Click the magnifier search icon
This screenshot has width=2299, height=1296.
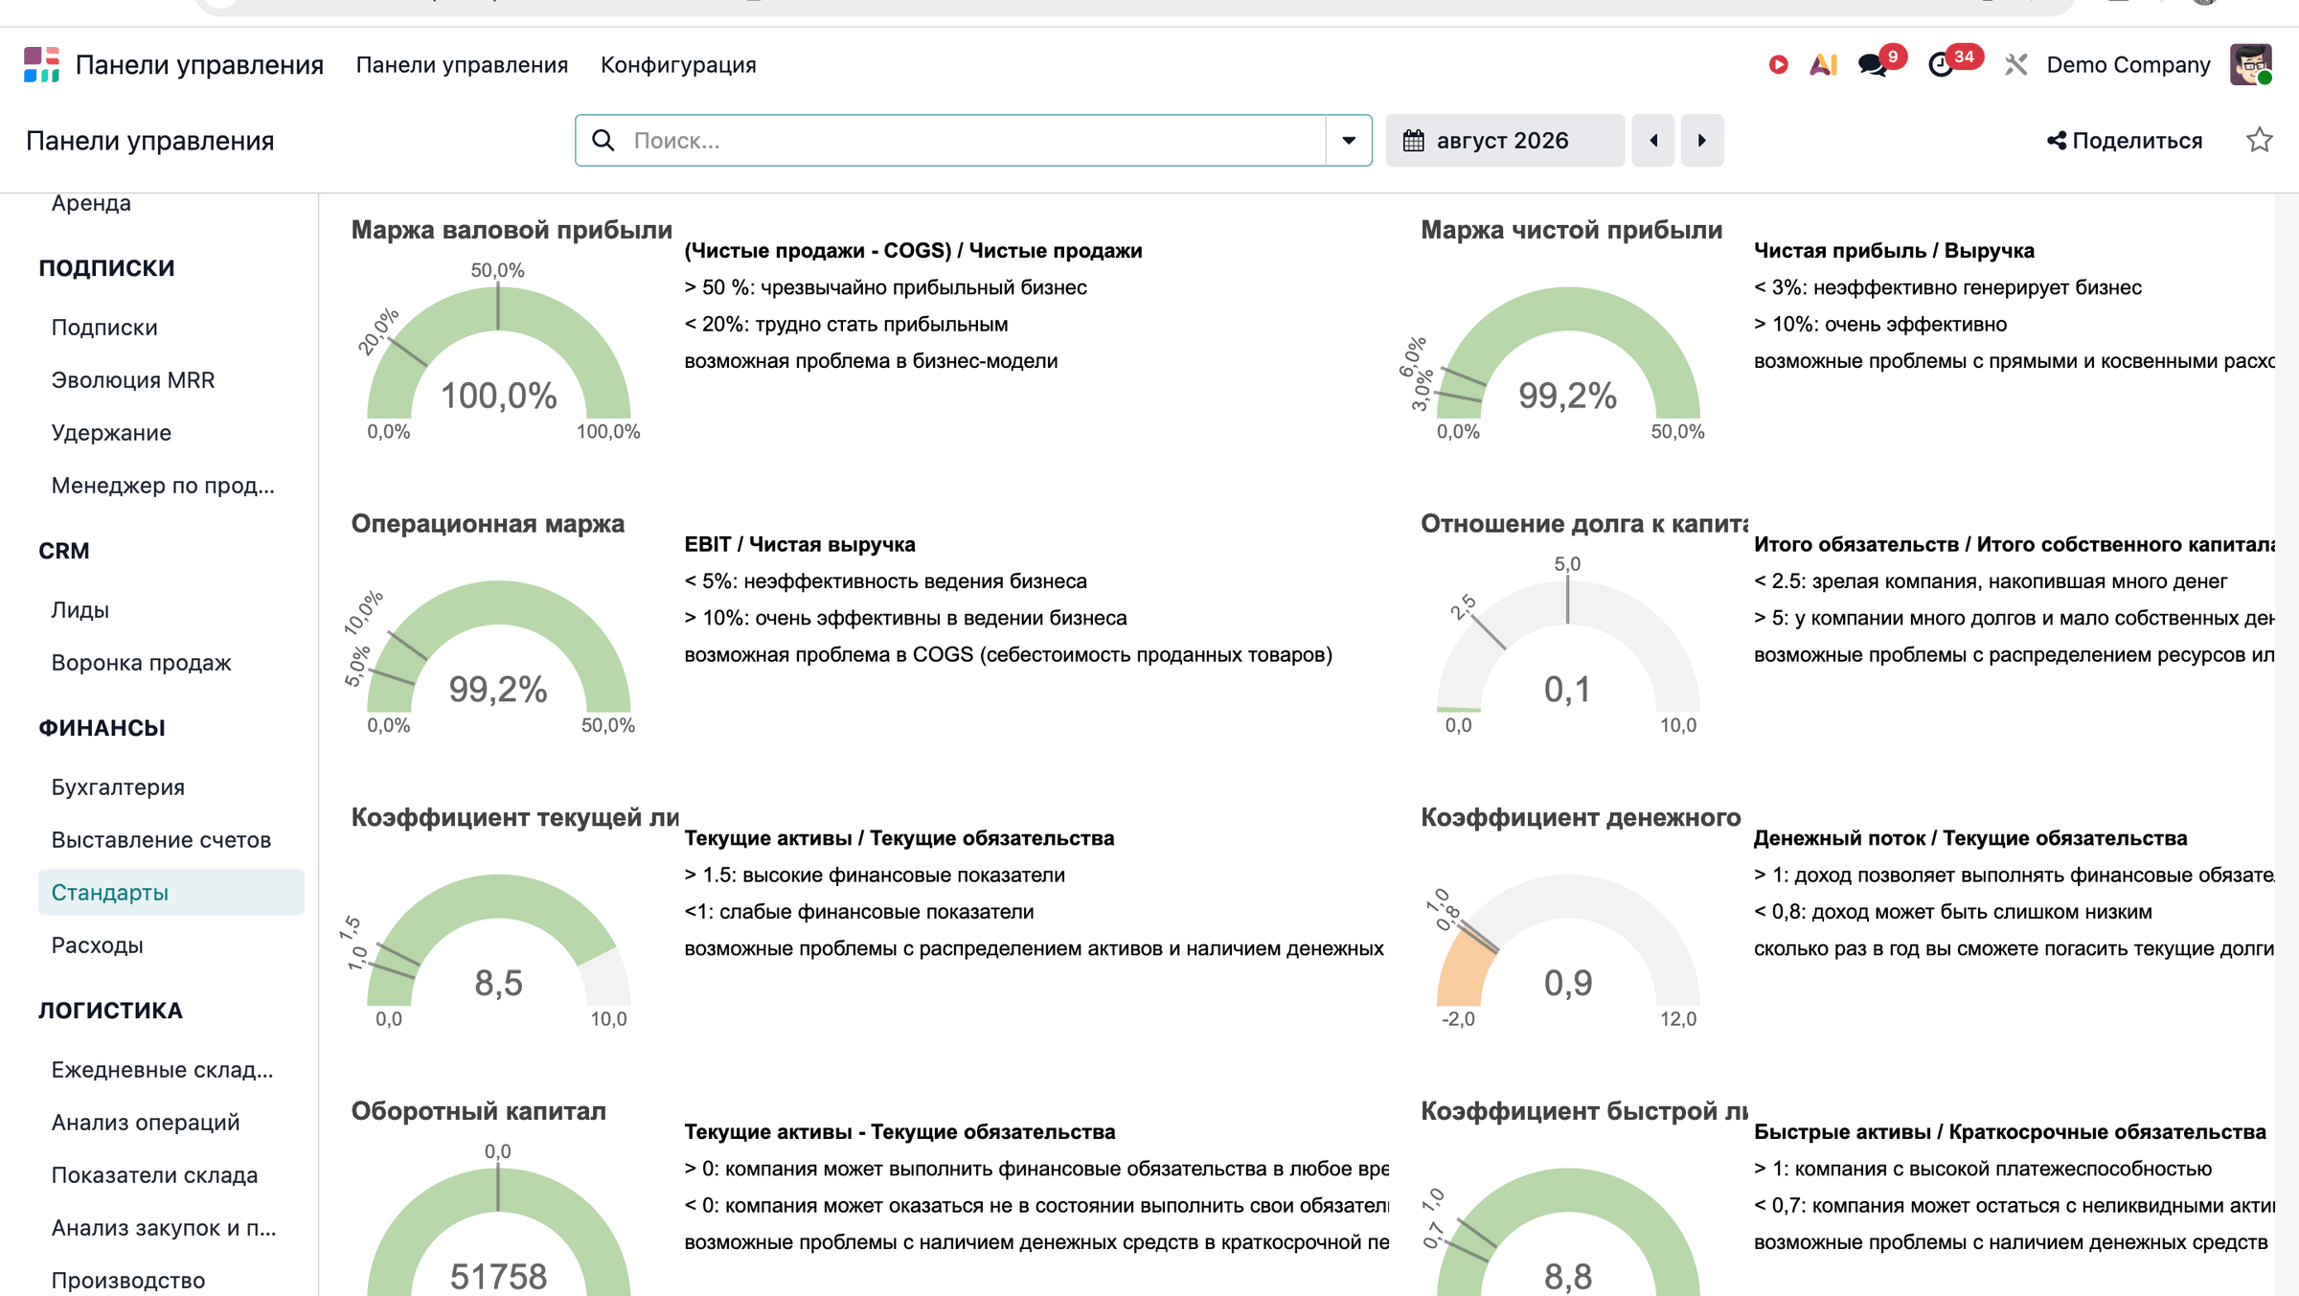603,141
